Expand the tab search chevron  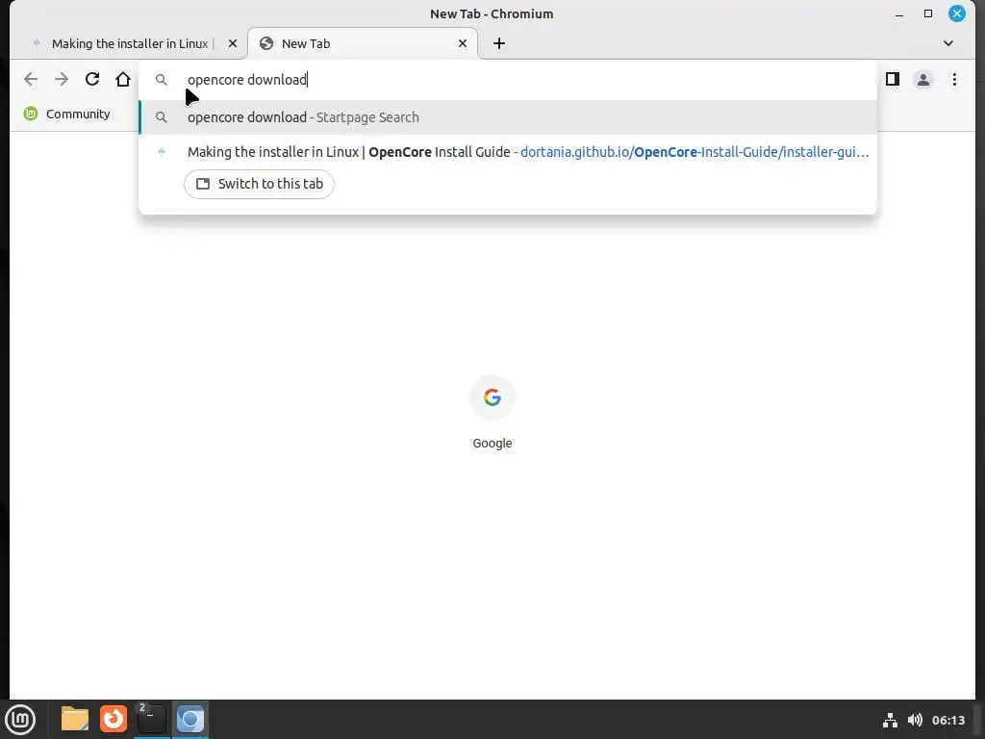(947, 43)
